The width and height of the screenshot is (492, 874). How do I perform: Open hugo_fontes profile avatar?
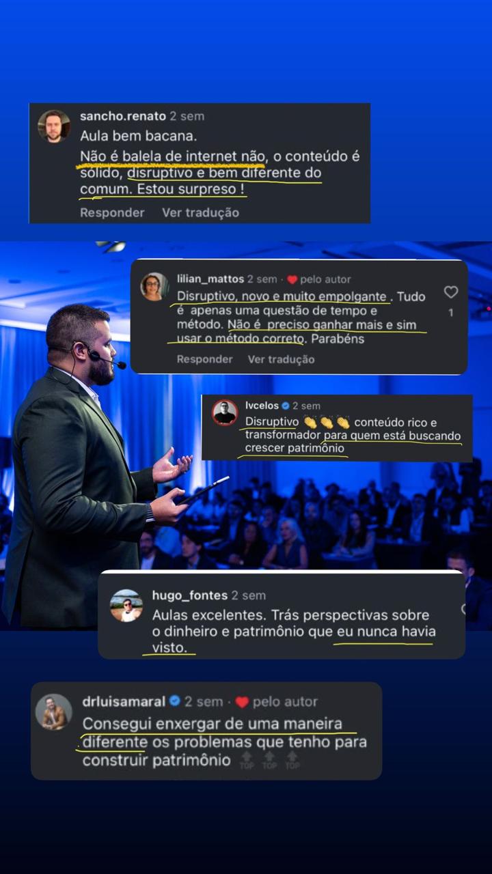[x=126, y=605]
